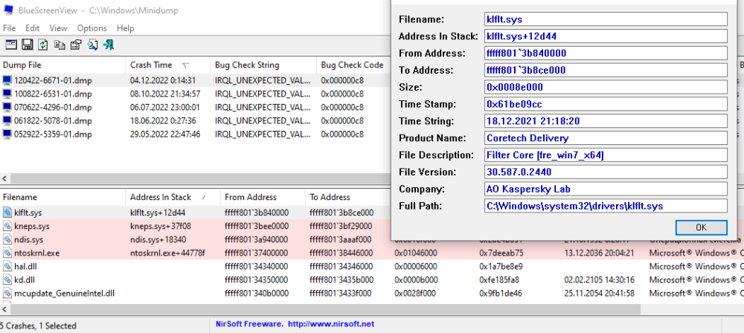Open the Help menu
This screenshot has width=744, height=333.
pos(126,28)
